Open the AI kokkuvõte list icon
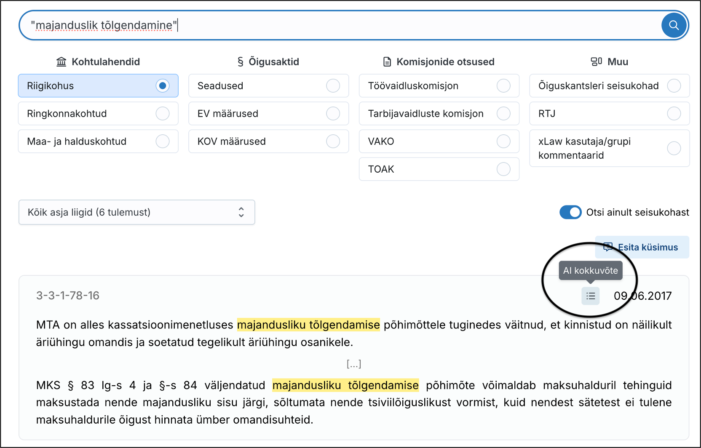 [x=590, y=296]
